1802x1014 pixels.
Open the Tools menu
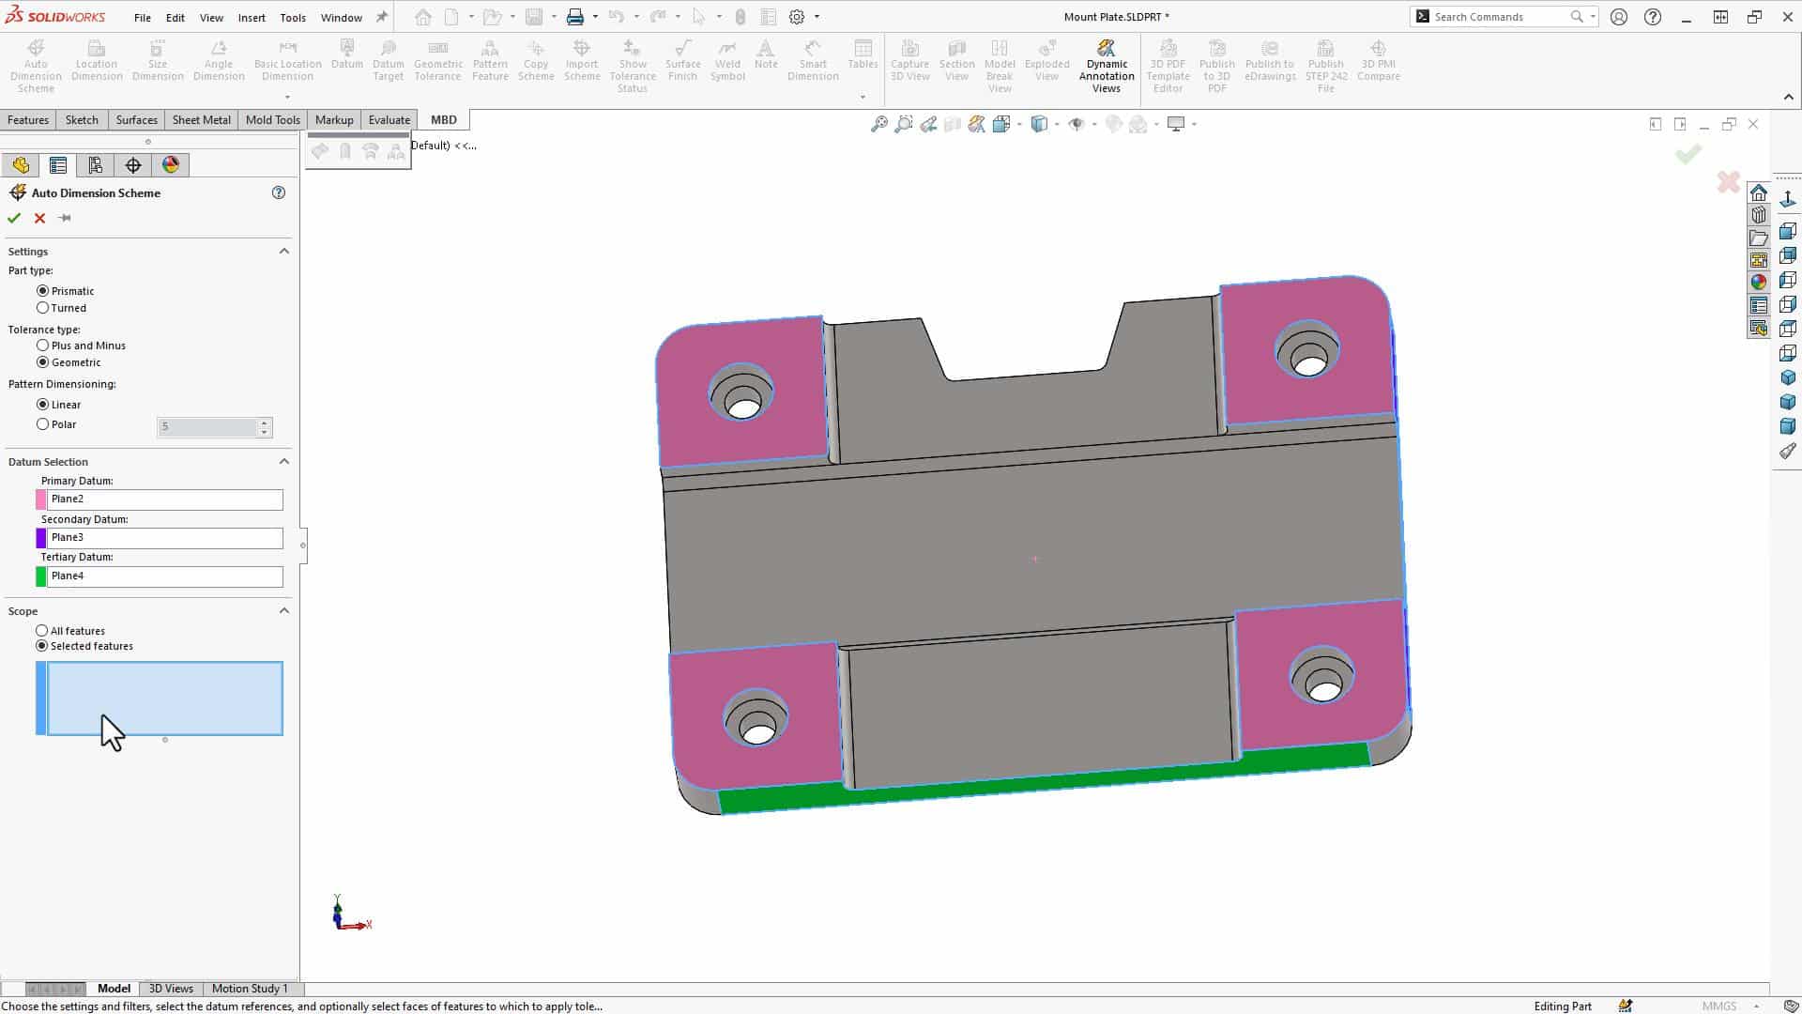pyautogui.click(x=293, y=17)
